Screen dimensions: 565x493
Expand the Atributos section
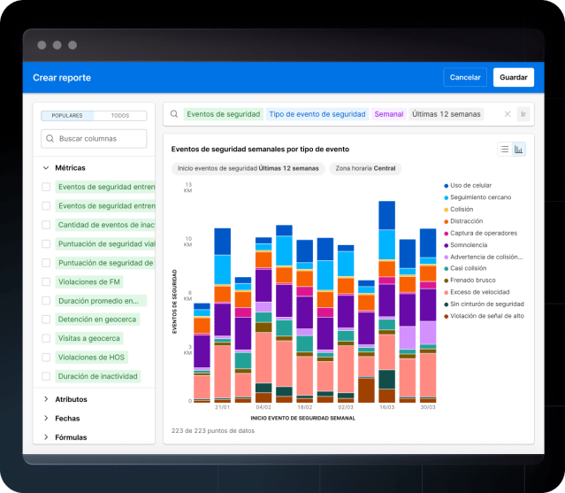point(46,399)
